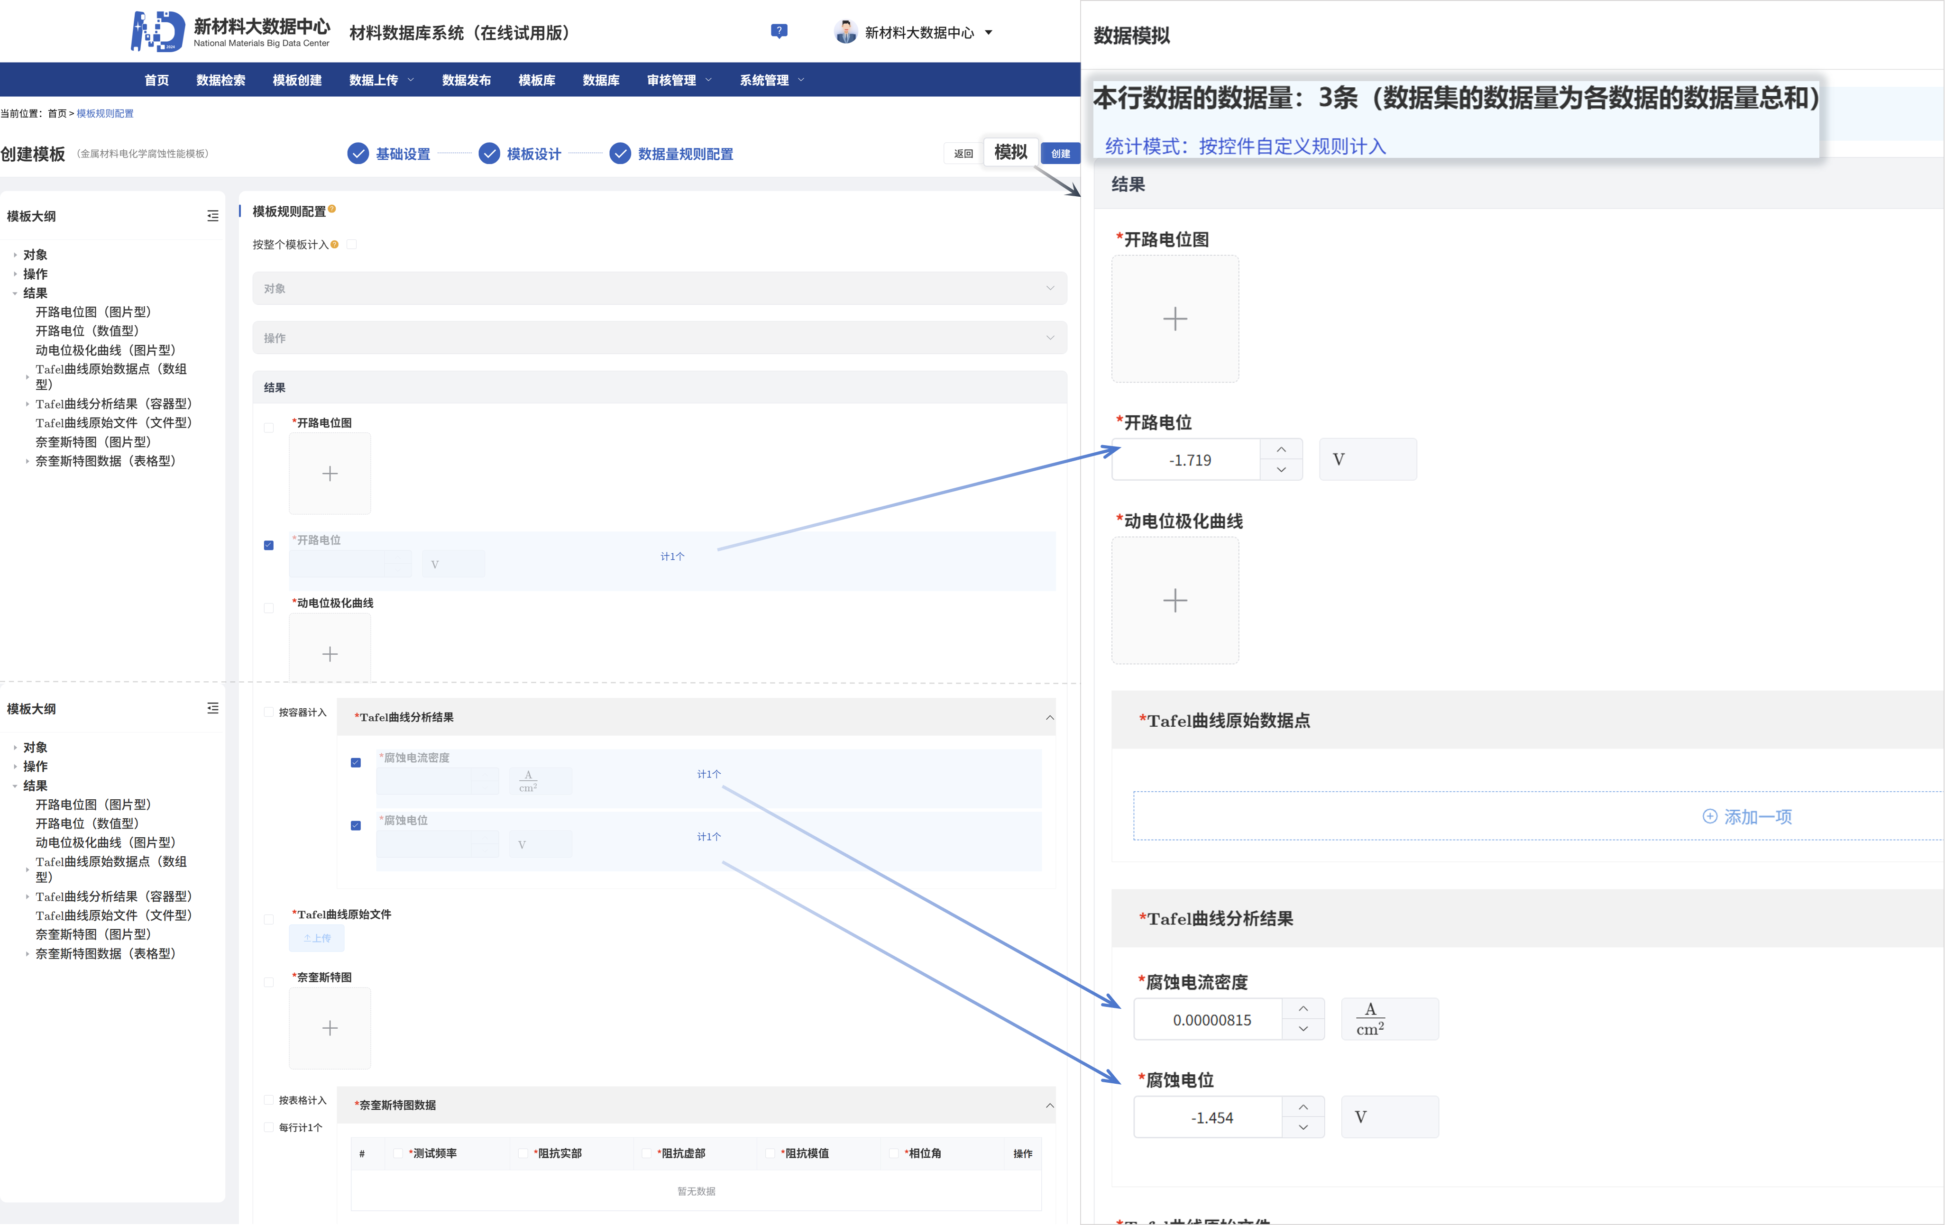Collapse the upper 模板大纲 outline panel icon
The width and height of the screenshot is (1945, 1225).
(212, 216)
